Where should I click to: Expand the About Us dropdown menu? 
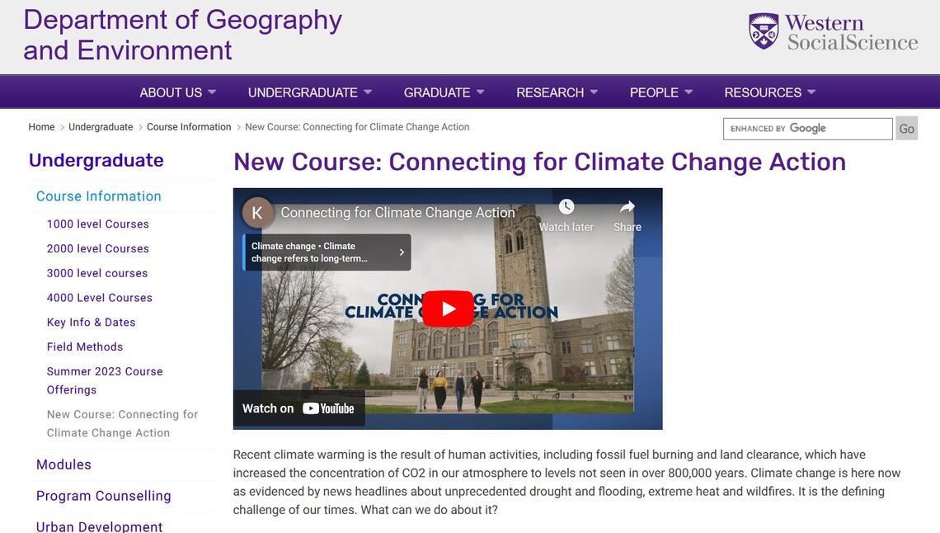click(x=177, y=92)
